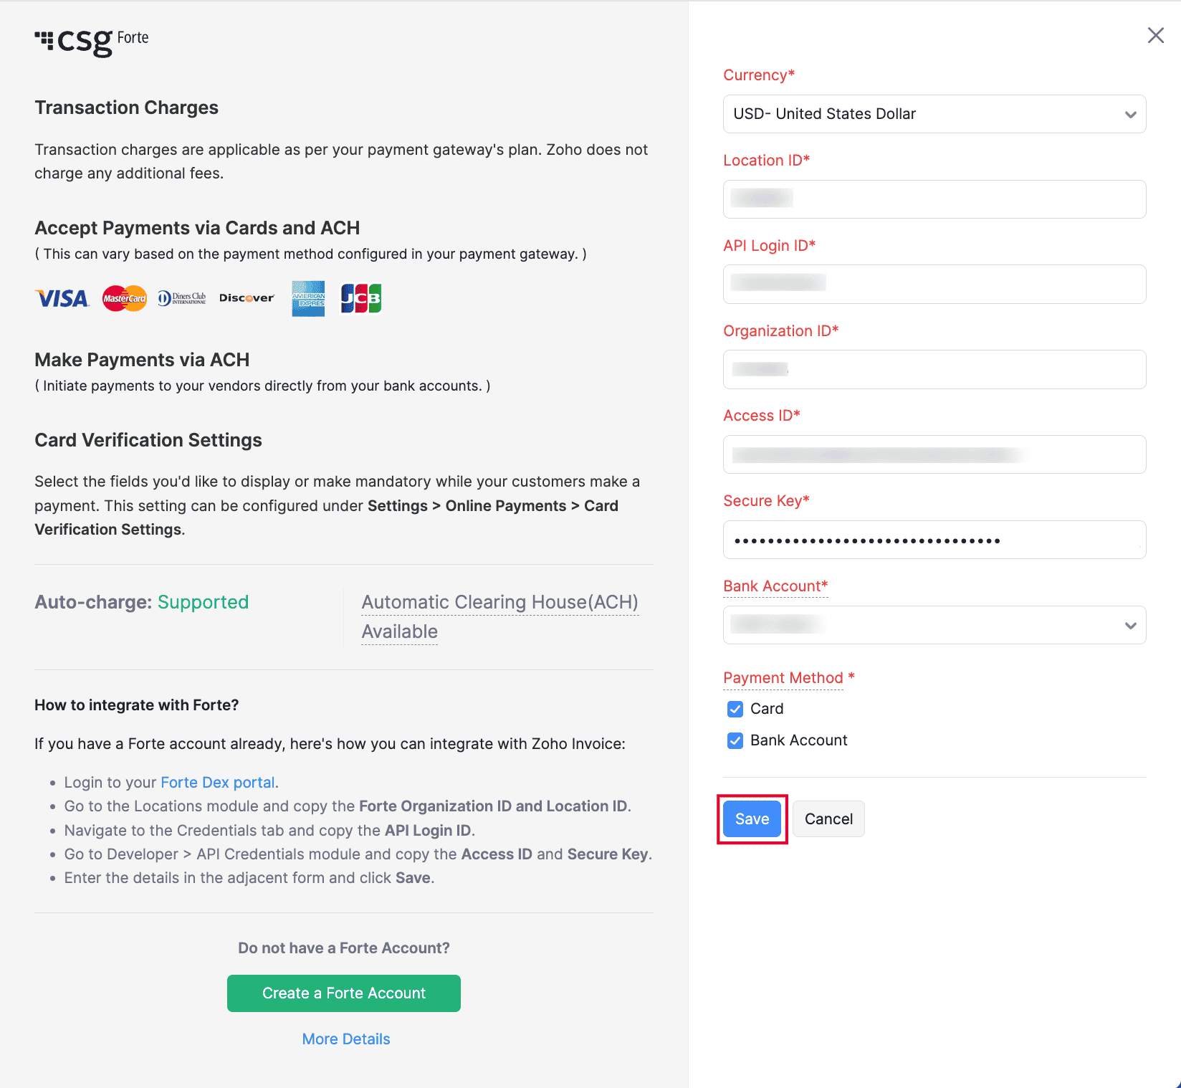Close the Forte setup panel

coord(1155,35)
